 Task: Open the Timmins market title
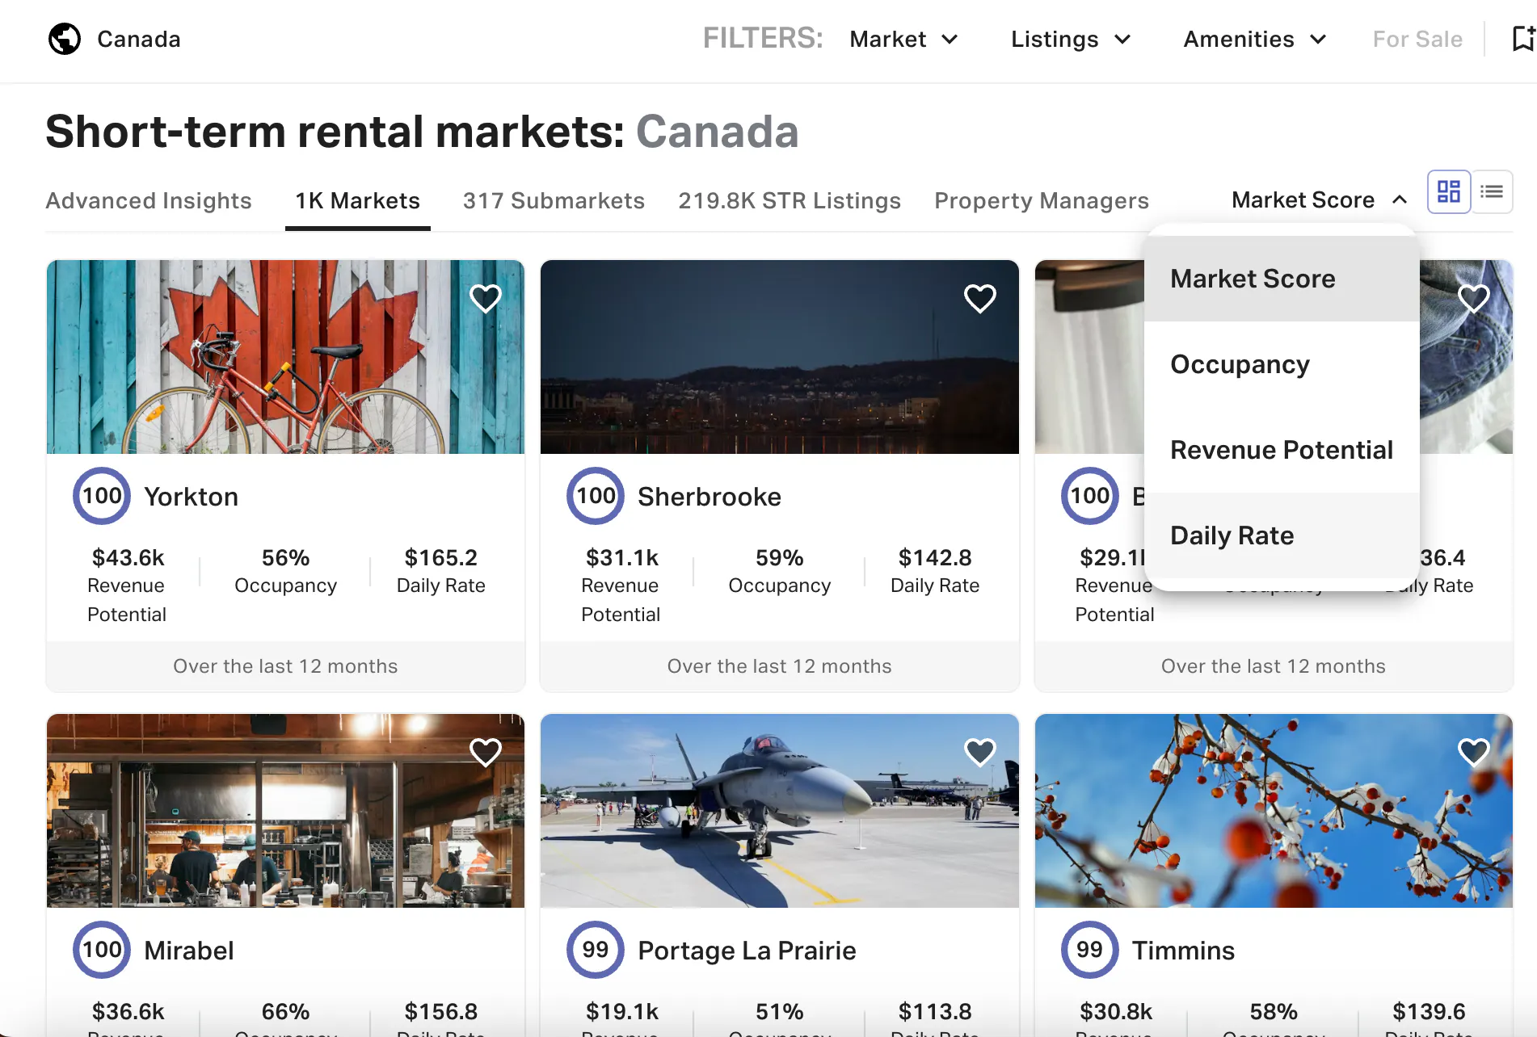1183,951
